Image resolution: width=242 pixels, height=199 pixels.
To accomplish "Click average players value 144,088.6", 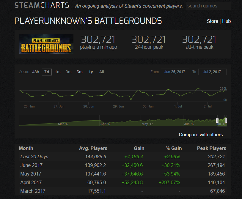I will pos(95,157).
